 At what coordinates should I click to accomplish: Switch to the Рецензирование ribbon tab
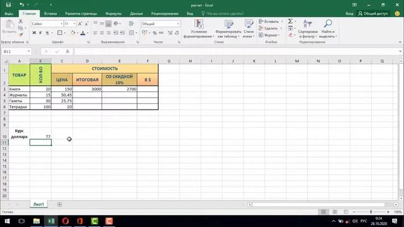click(x=165, y=13)
